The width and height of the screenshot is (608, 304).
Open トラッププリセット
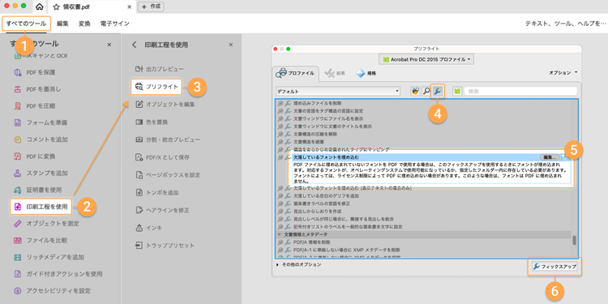pos(165,246)
